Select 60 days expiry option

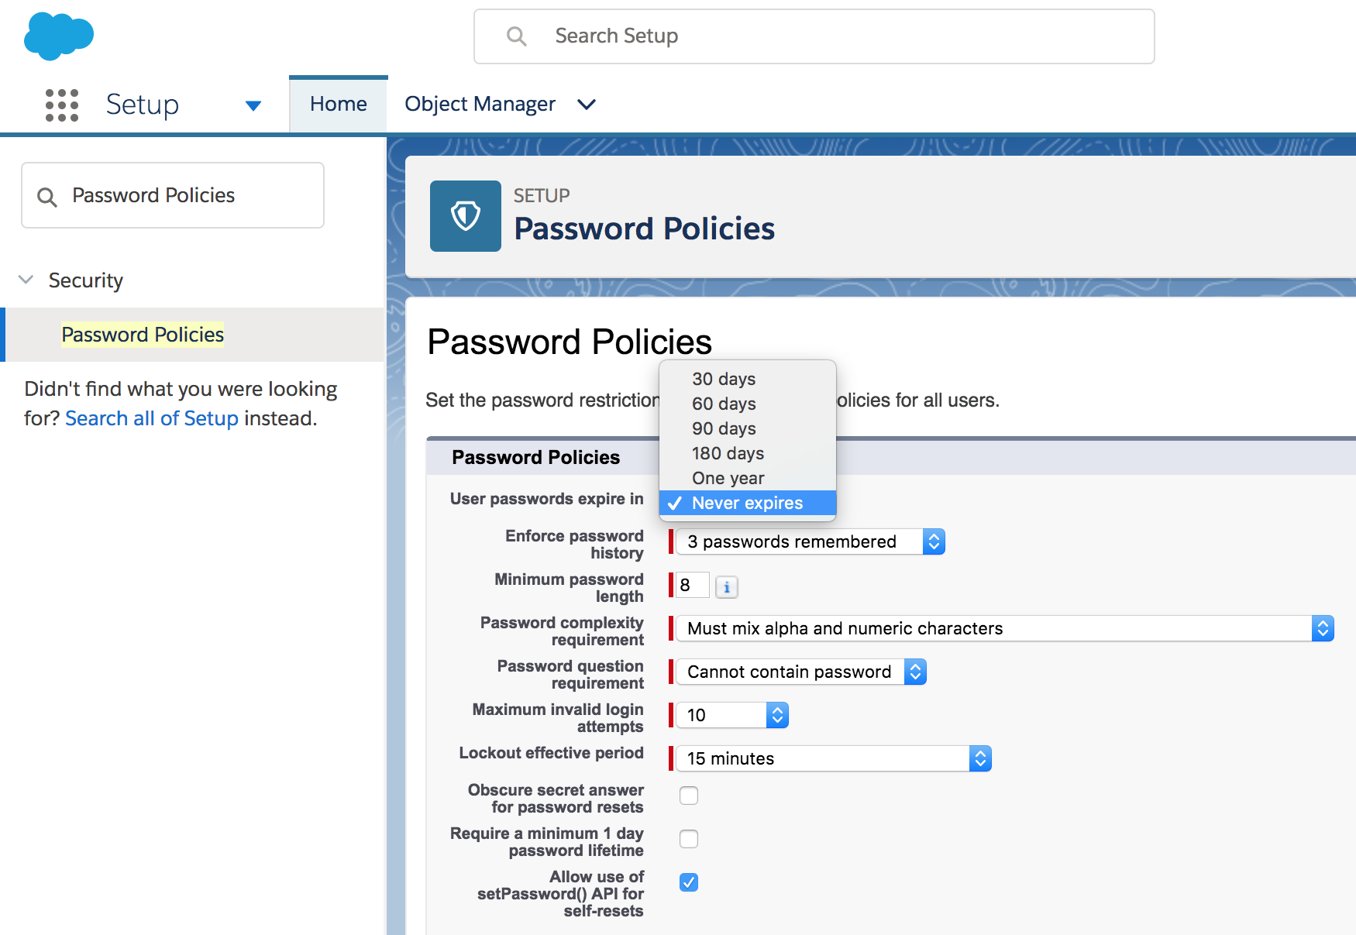coord(748,404)
